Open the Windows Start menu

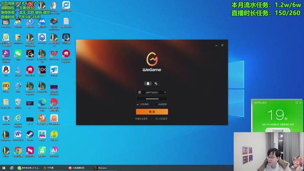[3, 168]
